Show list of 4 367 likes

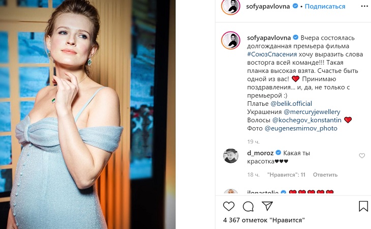(263, 220)
